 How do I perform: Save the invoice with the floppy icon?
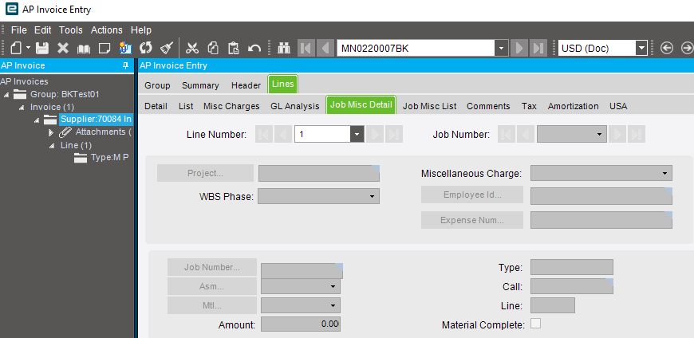click(x=42, y=48)
